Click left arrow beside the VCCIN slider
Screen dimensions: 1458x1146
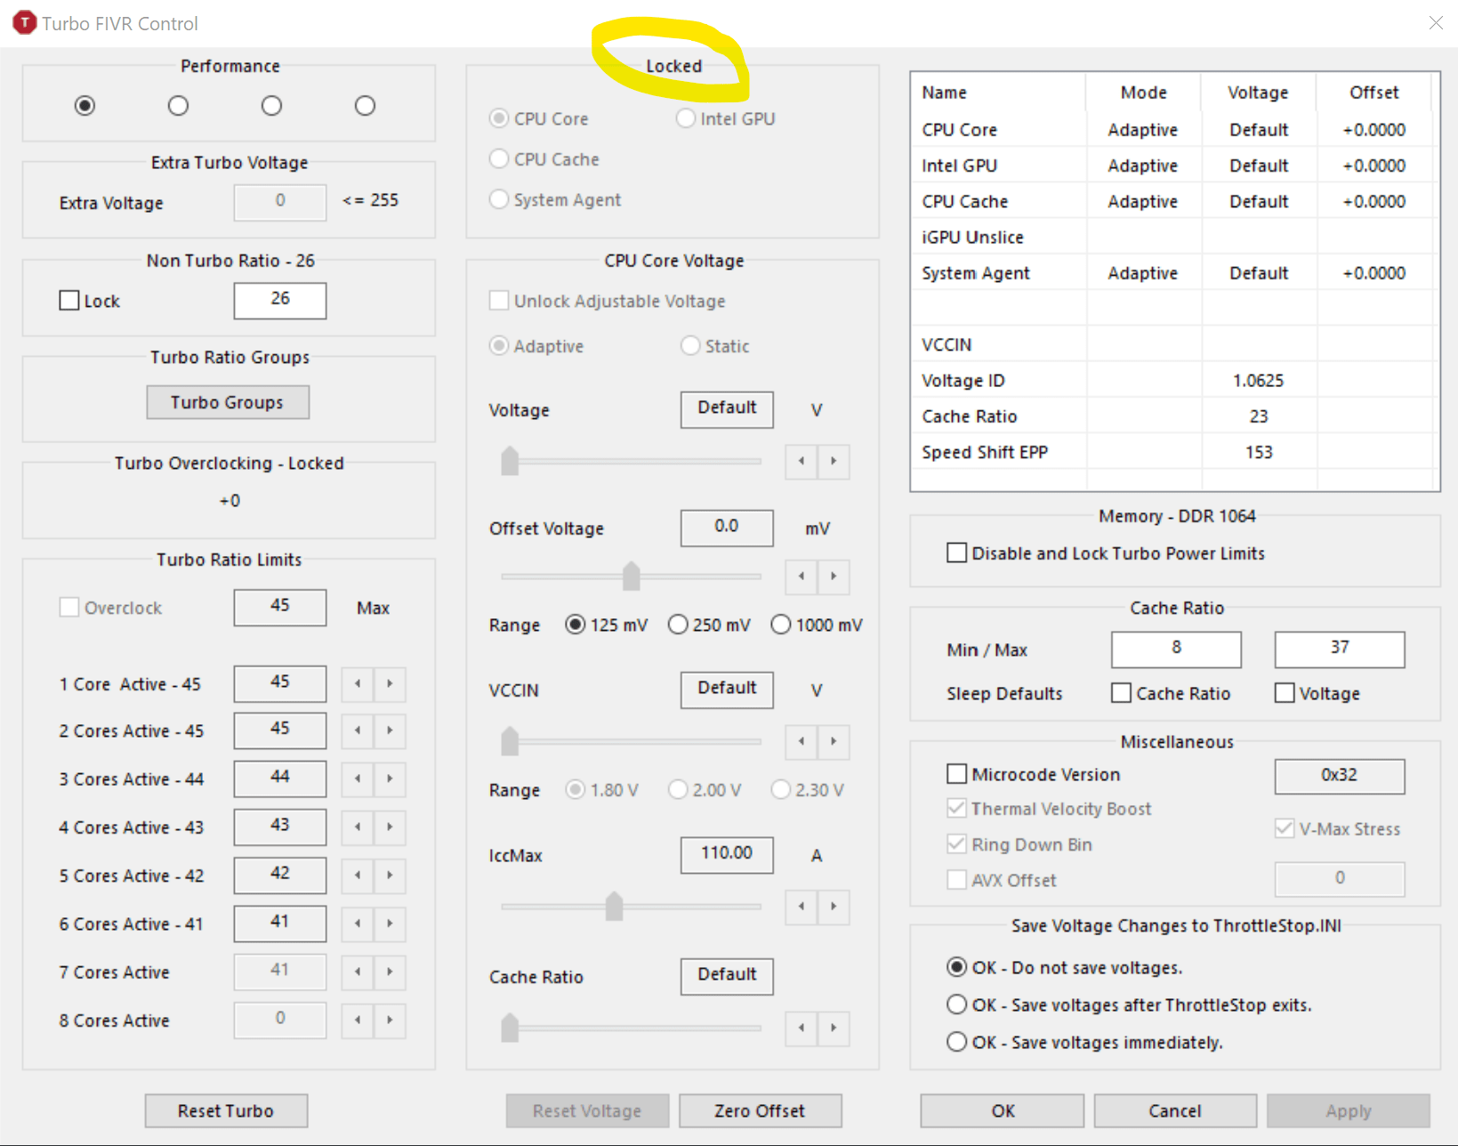tap(801, 741)
